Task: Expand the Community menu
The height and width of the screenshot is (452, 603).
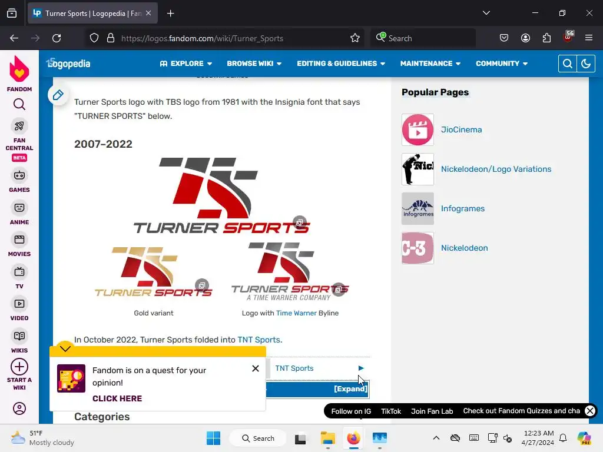Action: (502, 64)
